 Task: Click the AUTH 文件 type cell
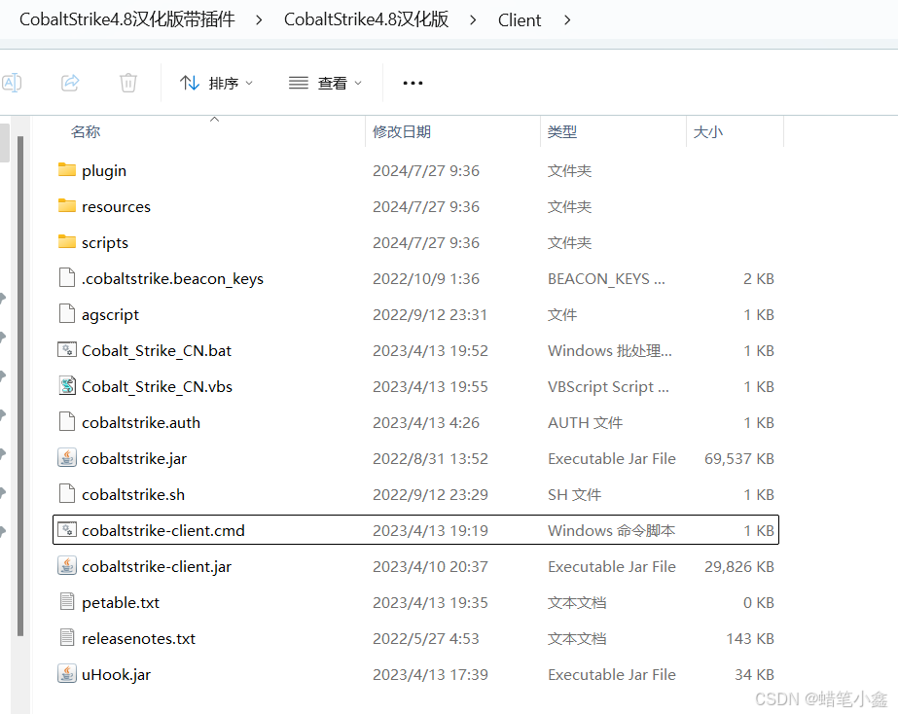(585, 422)
